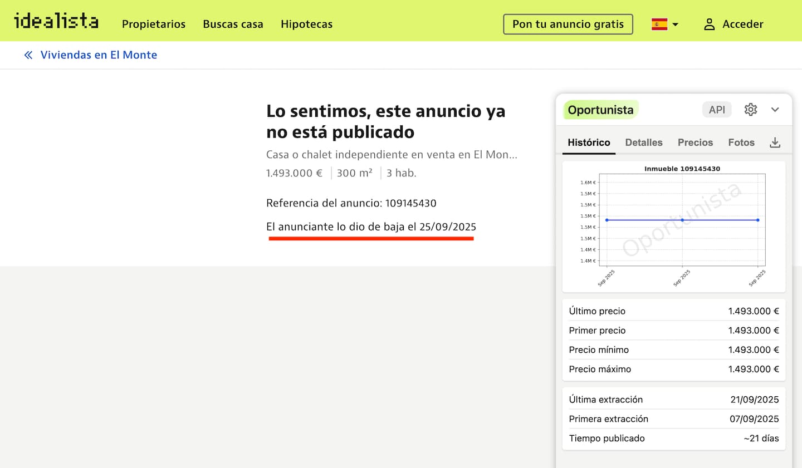The width and height of the screenshot is (802, 468).
Task: Open the Precios tab
Action: click(695, 142)
